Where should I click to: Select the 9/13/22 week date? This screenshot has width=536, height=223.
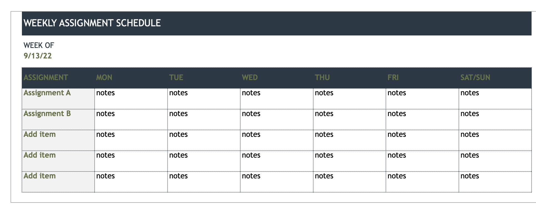pos(38,56)
